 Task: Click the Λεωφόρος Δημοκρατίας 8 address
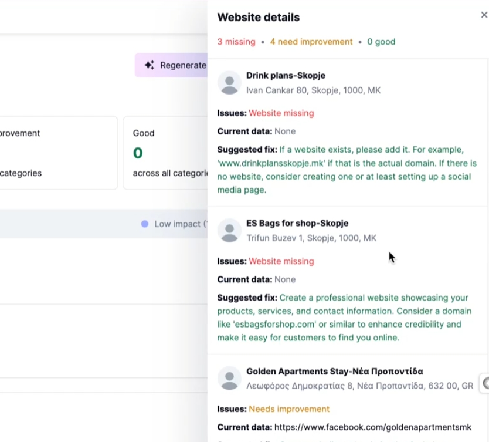(x=360, y=386)
